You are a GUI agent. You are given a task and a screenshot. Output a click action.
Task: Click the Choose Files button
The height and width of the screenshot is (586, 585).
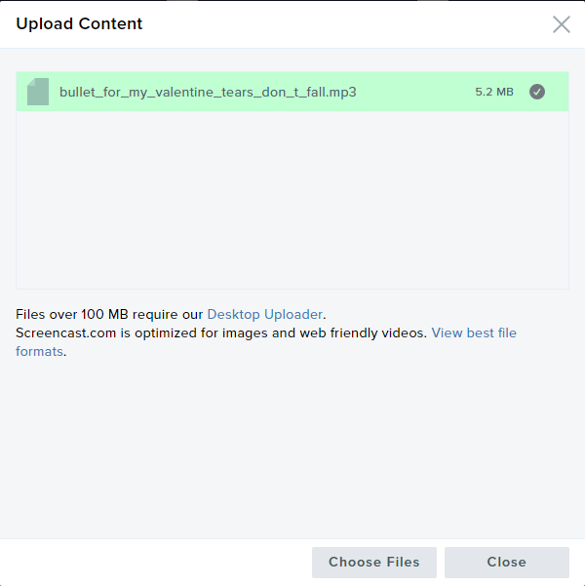(x=374, y=562)
